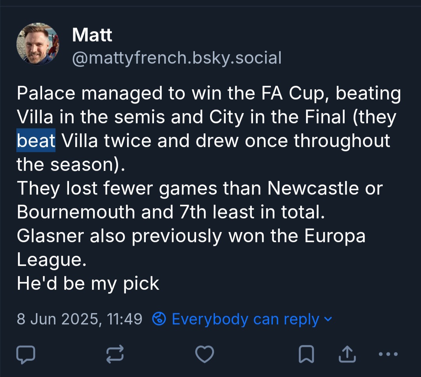Repost Matt's post using the arrows icon
The width and height of the screenshot is (421, 377).
[115, 354]
